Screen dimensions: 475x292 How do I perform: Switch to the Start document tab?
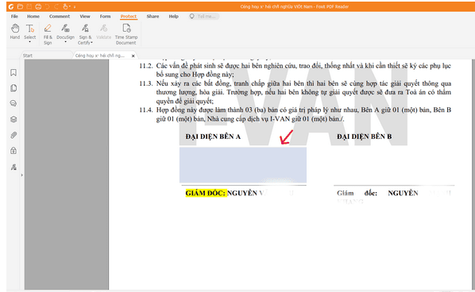(46, 56)
